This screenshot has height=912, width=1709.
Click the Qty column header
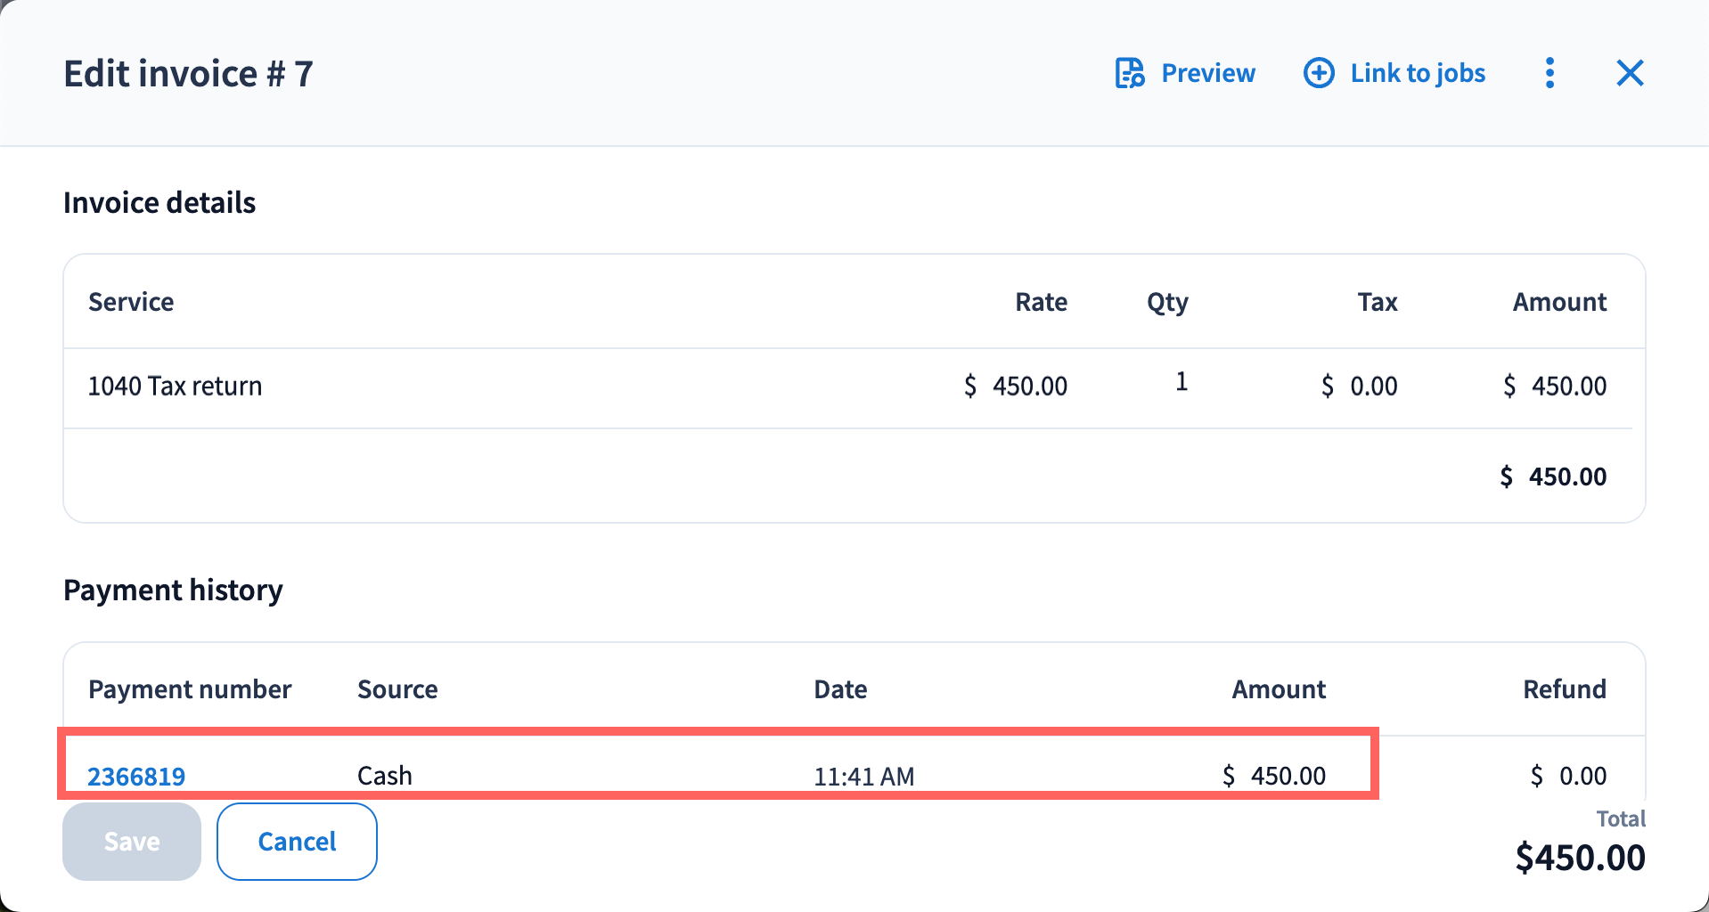click(1167, 302)
